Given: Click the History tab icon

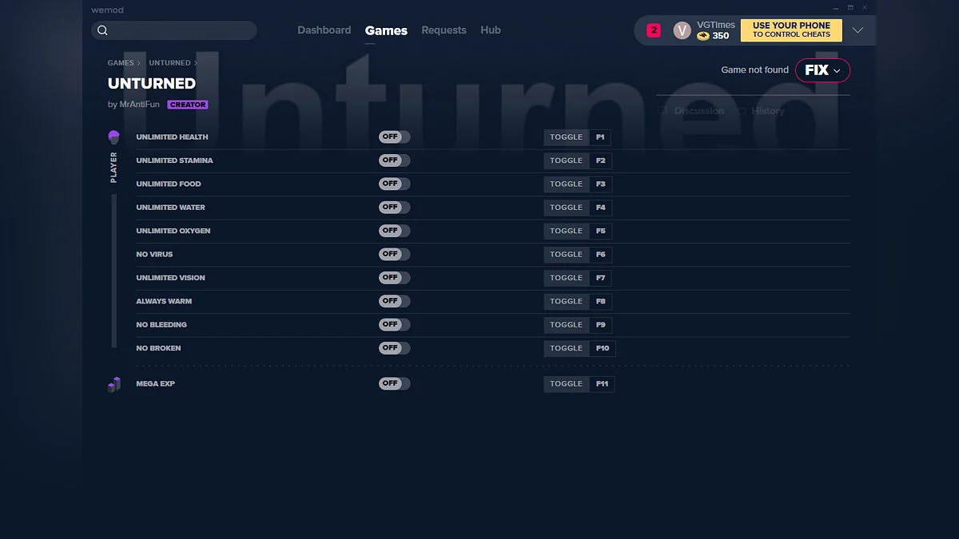Looking at the screenshot, I should click(741, 111).
